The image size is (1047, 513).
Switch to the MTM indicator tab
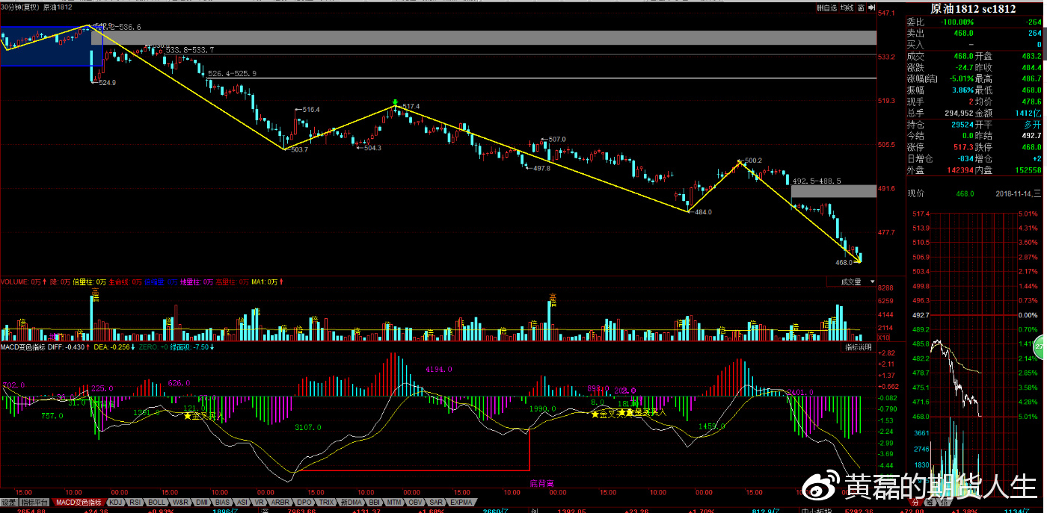(393, 503)
